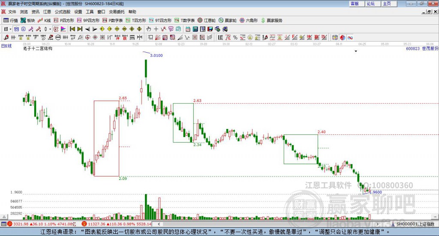Click the 600823 世茂股份 stock label
This screenshot has height=236, width=439.
click(422, 49)
